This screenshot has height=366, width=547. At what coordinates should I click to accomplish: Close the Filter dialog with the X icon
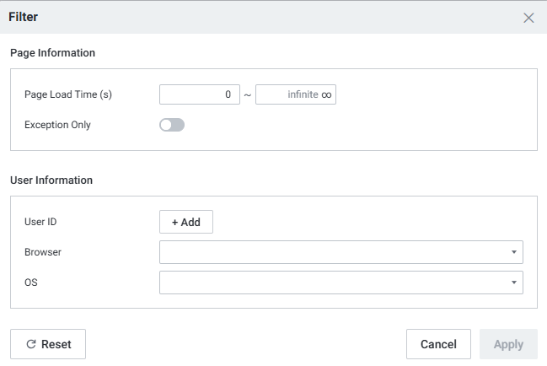point(528,18)
